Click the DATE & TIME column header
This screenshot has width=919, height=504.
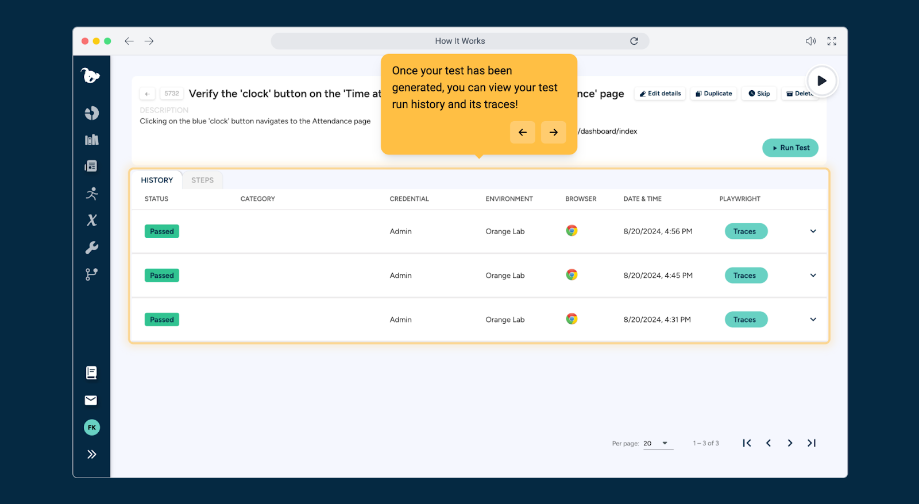pyautogui.click(x=643, y=199)
